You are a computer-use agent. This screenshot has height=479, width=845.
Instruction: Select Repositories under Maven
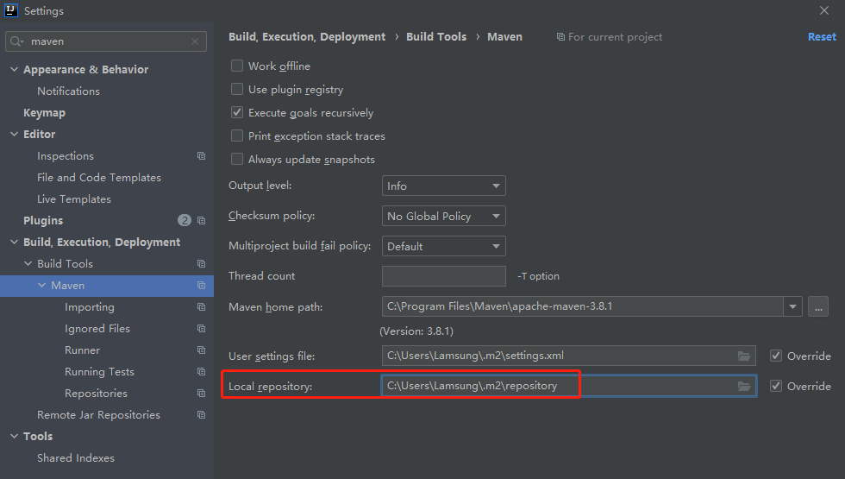click(96, 394)
